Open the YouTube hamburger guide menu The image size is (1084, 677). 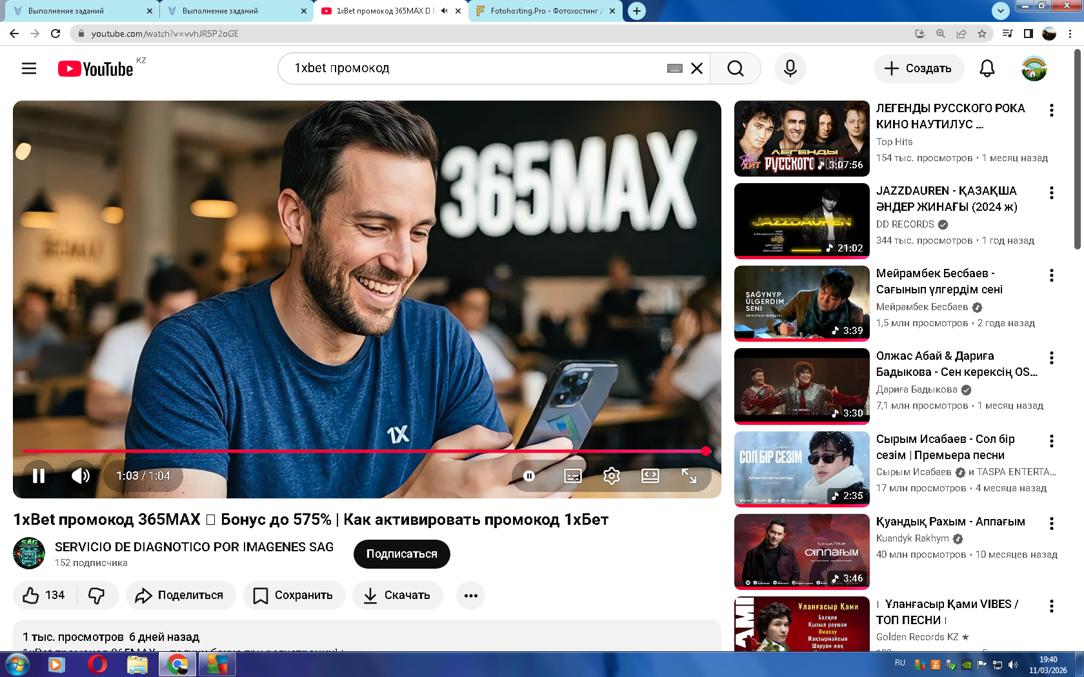click(x=29, y=68)
